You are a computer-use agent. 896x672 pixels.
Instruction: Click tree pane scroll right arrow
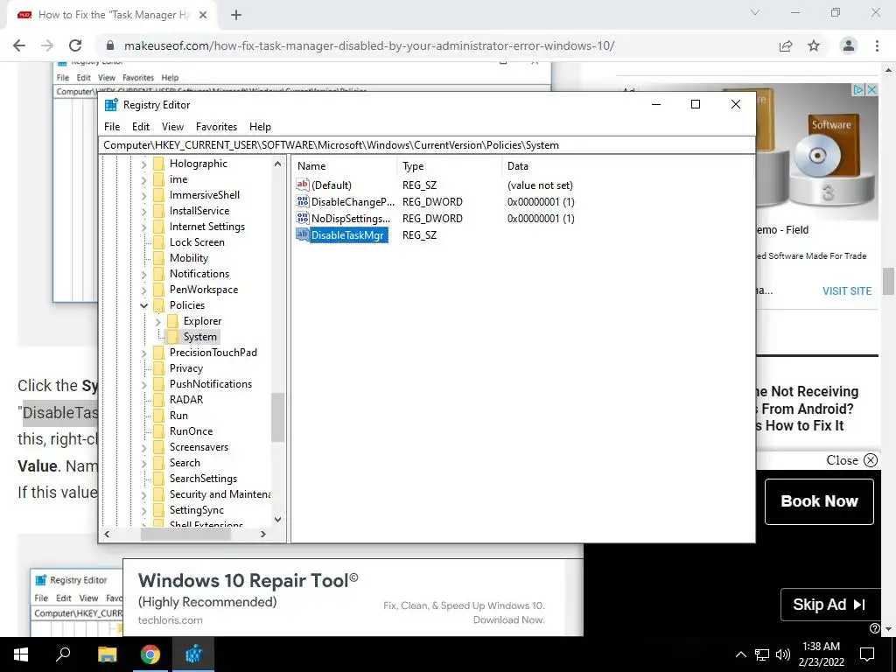263,535
